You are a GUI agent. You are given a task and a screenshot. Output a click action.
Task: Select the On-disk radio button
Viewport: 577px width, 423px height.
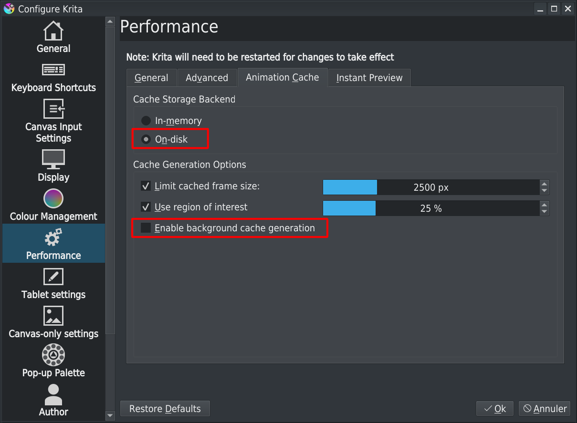(146, 139)
